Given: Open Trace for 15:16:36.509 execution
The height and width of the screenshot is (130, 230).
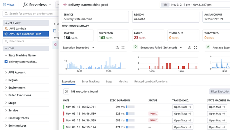Looking at the screenshot, I should point(183,120).
